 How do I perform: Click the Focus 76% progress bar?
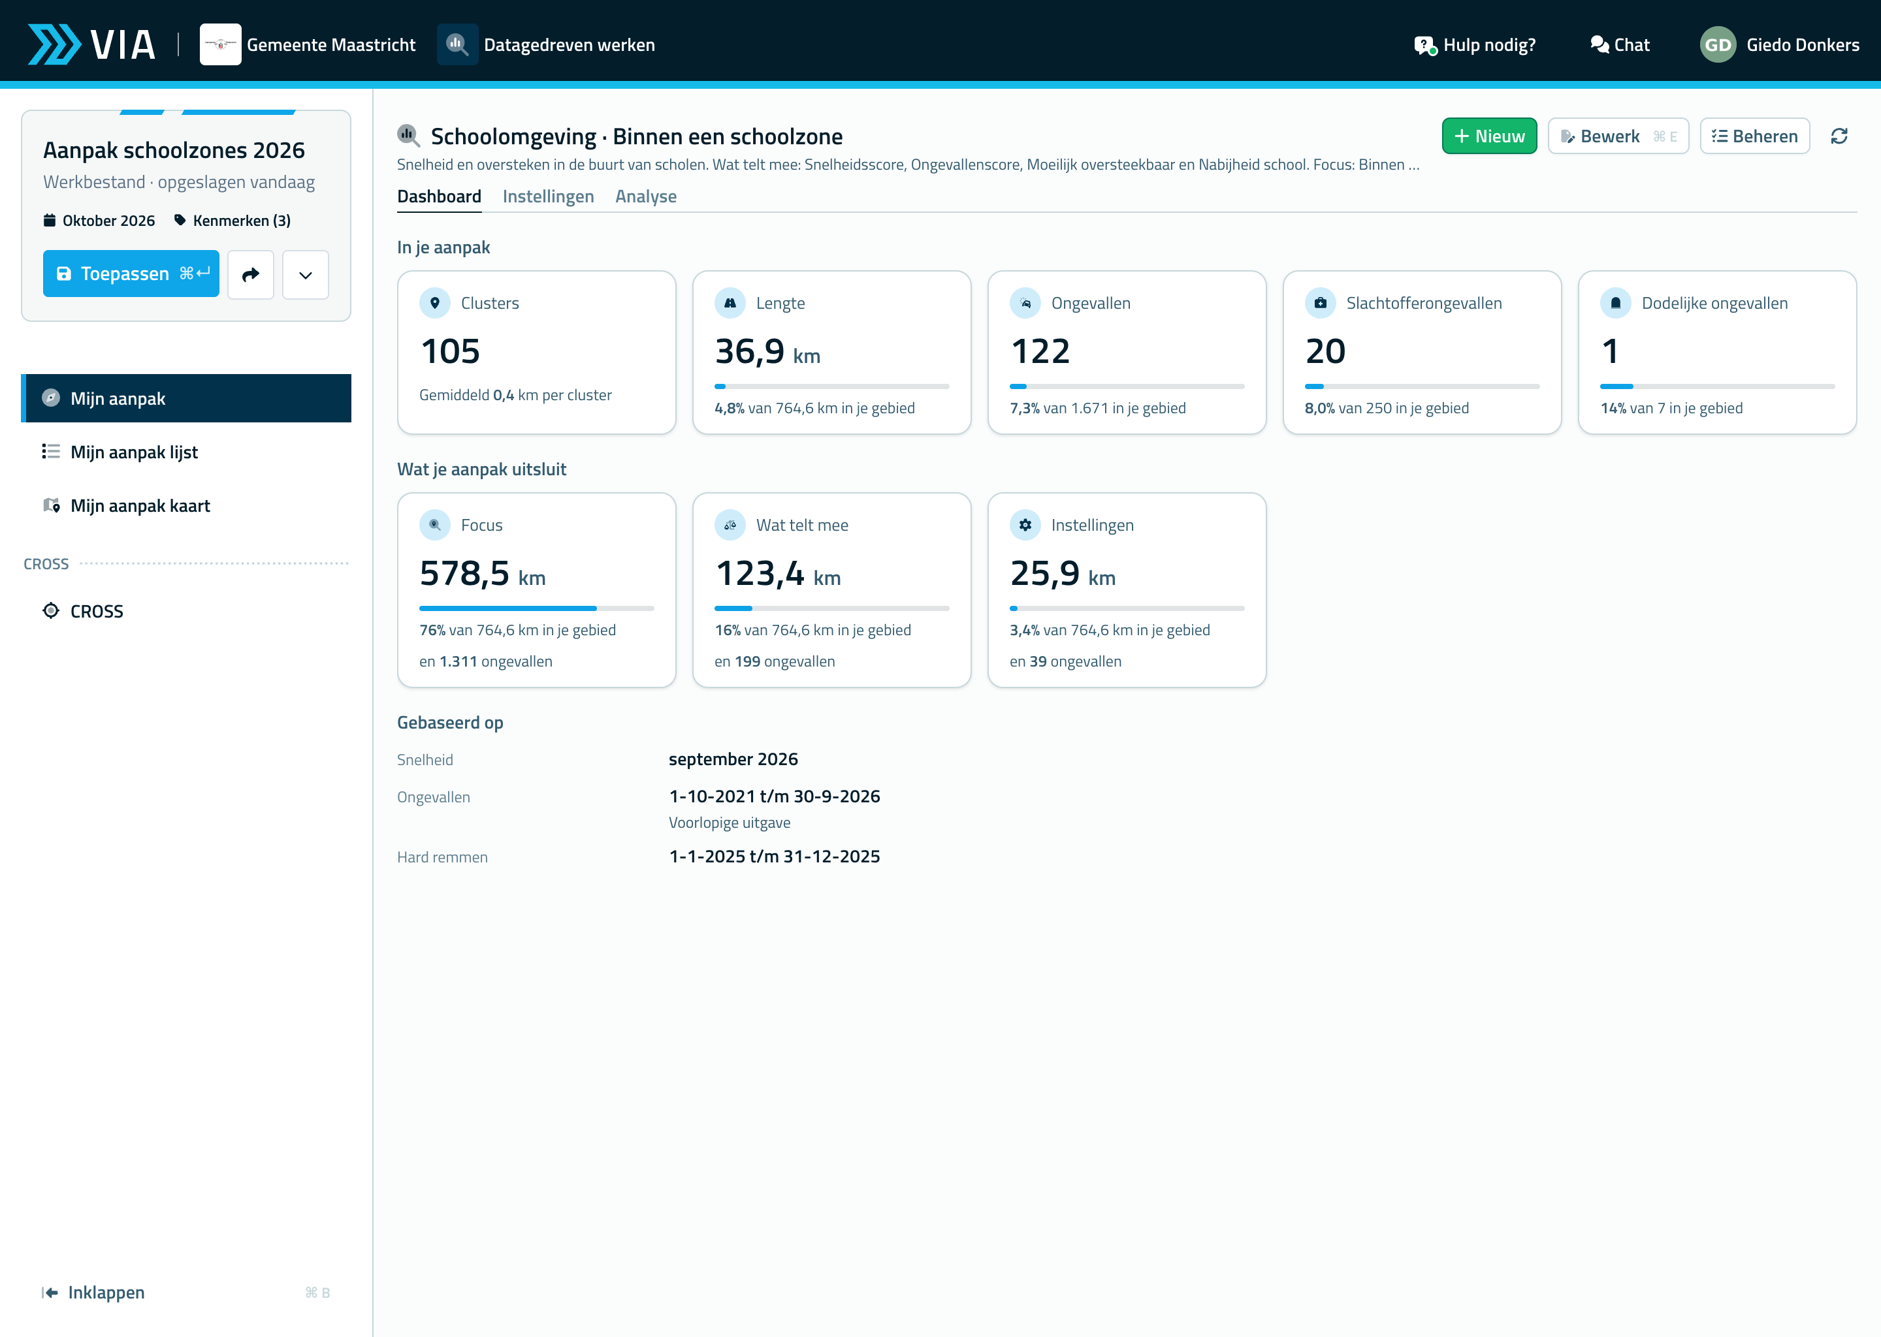(x=537, y=608)
